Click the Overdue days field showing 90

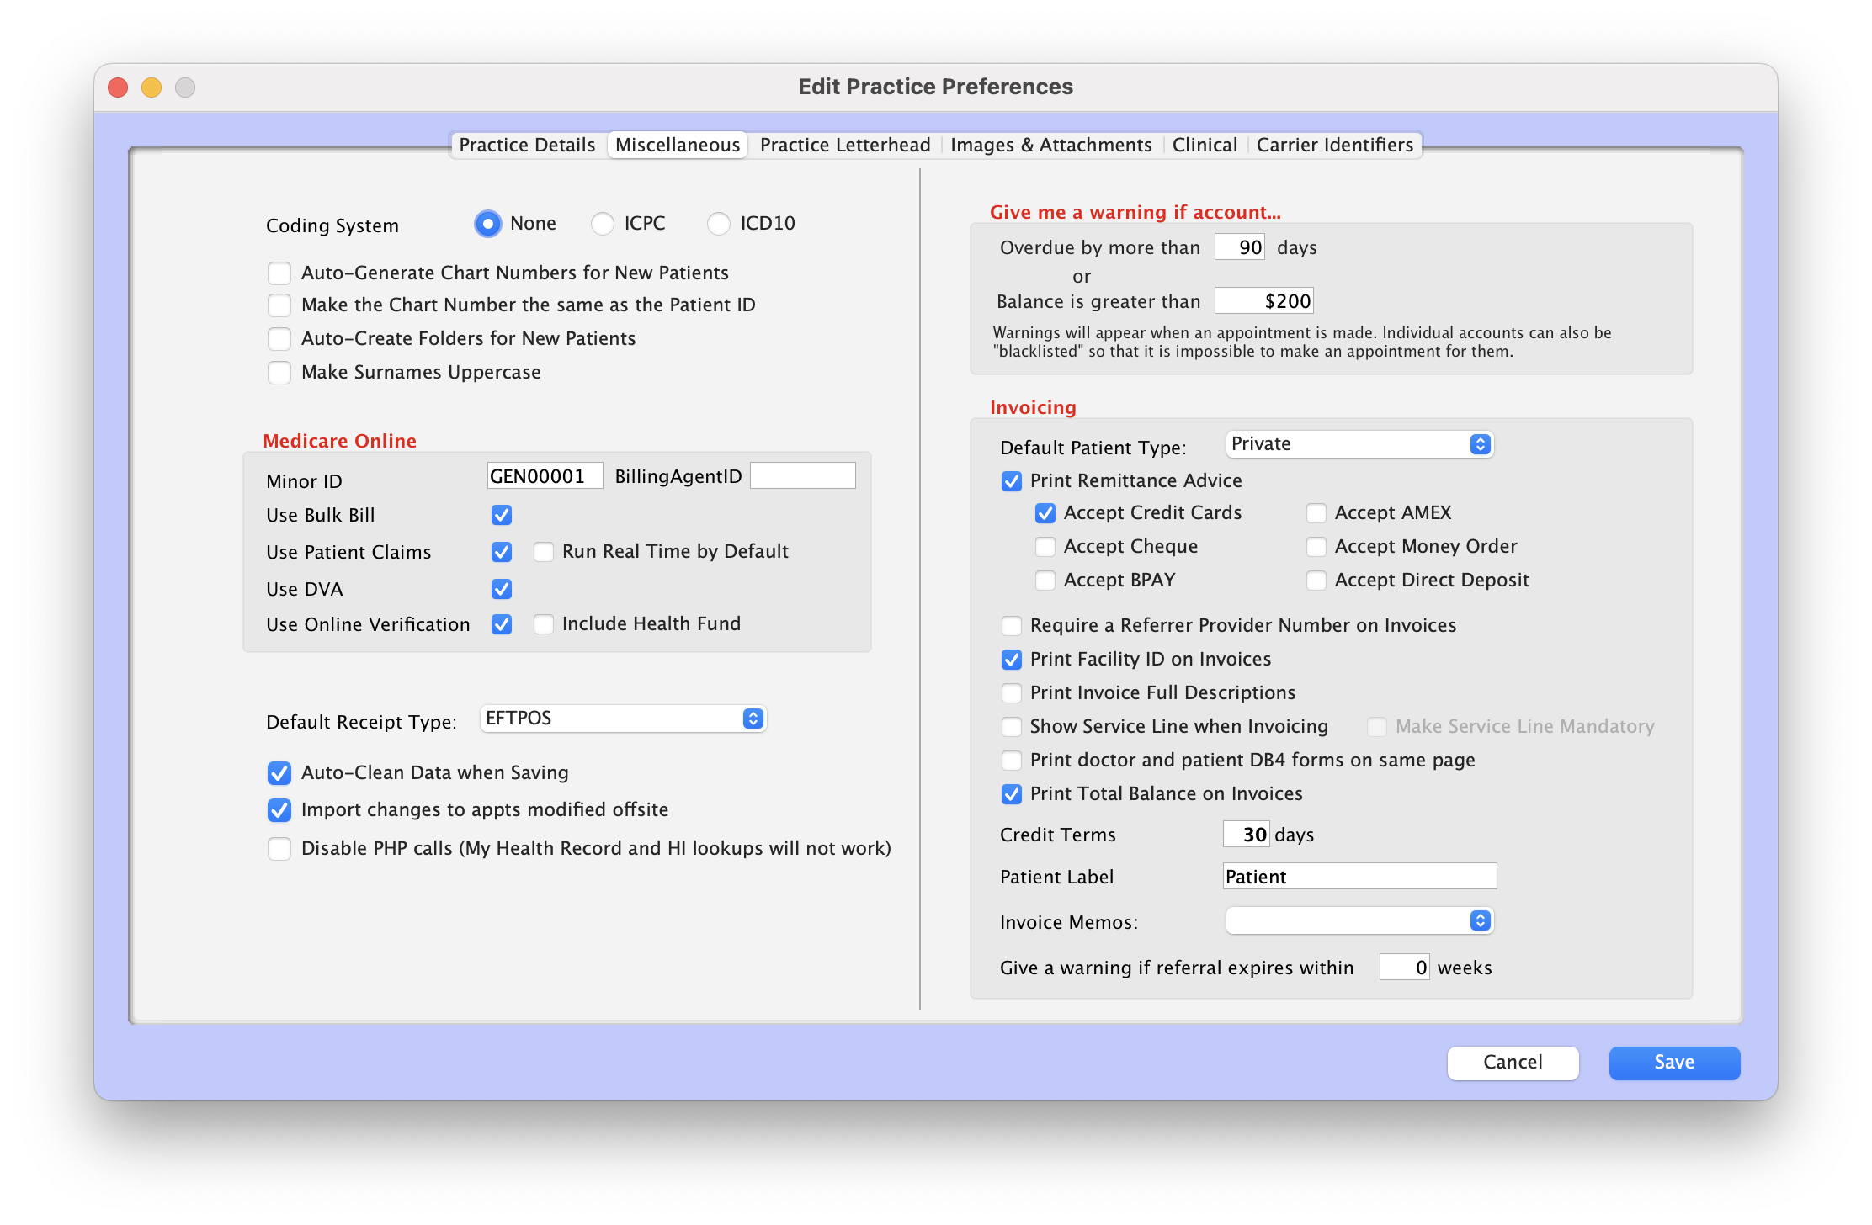click(x=1240, y=247)
